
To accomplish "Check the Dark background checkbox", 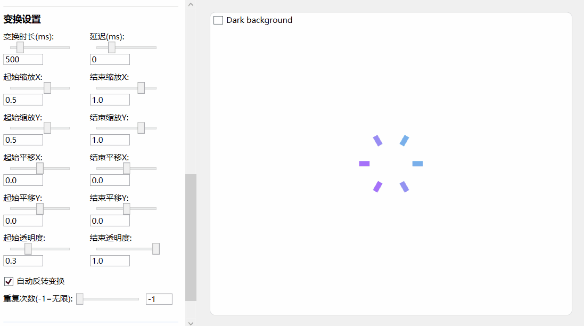I will pos(218,20).
